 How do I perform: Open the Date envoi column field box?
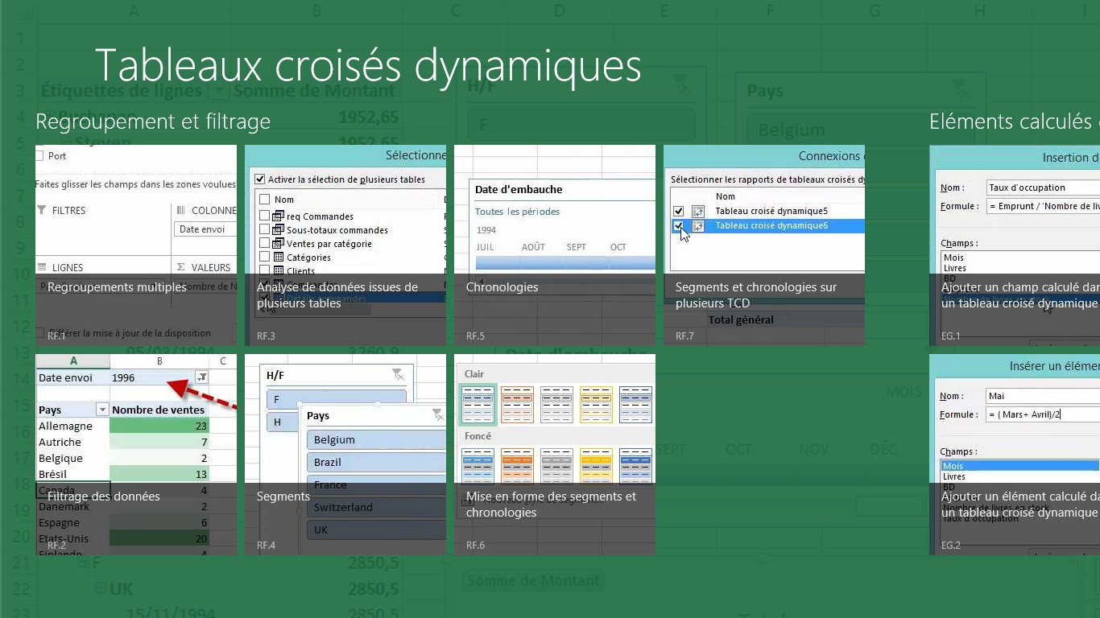coord(205,229)
